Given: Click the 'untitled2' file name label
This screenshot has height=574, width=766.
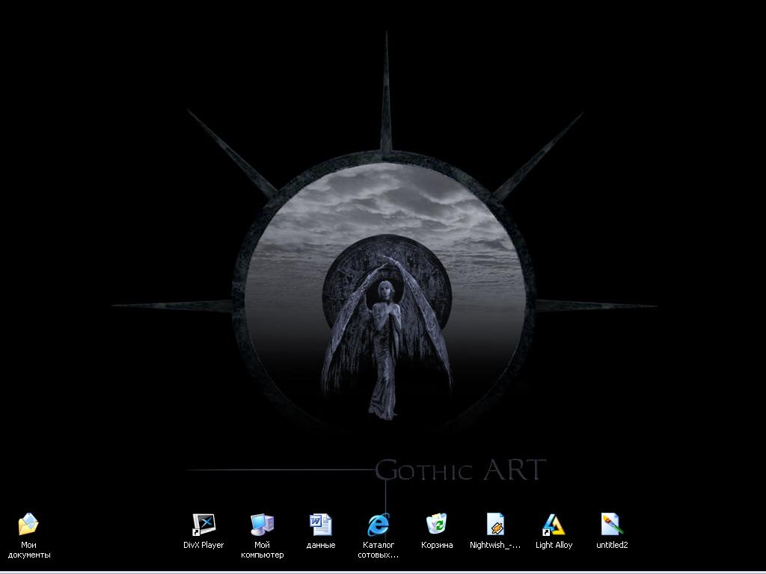Looking at the screenshot, I should tap(612, 546).
